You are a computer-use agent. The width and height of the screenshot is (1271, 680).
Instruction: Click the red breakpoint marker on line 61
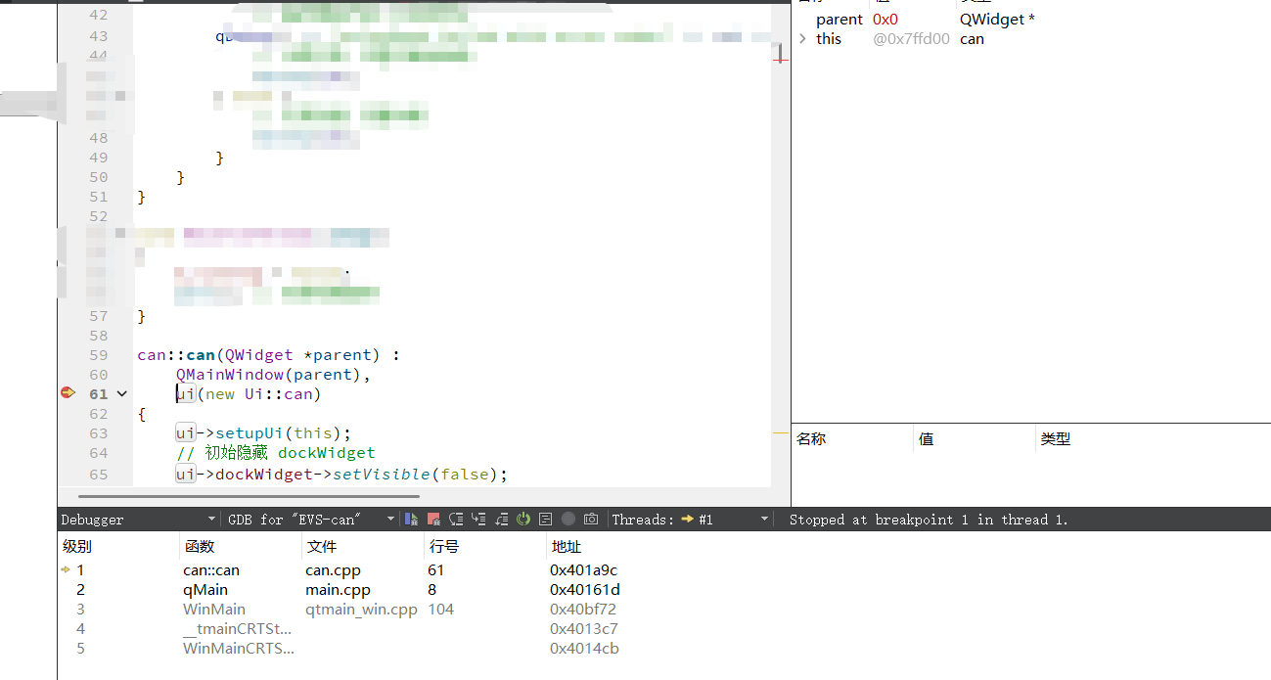pyautogui.click(x=68, y=392)
